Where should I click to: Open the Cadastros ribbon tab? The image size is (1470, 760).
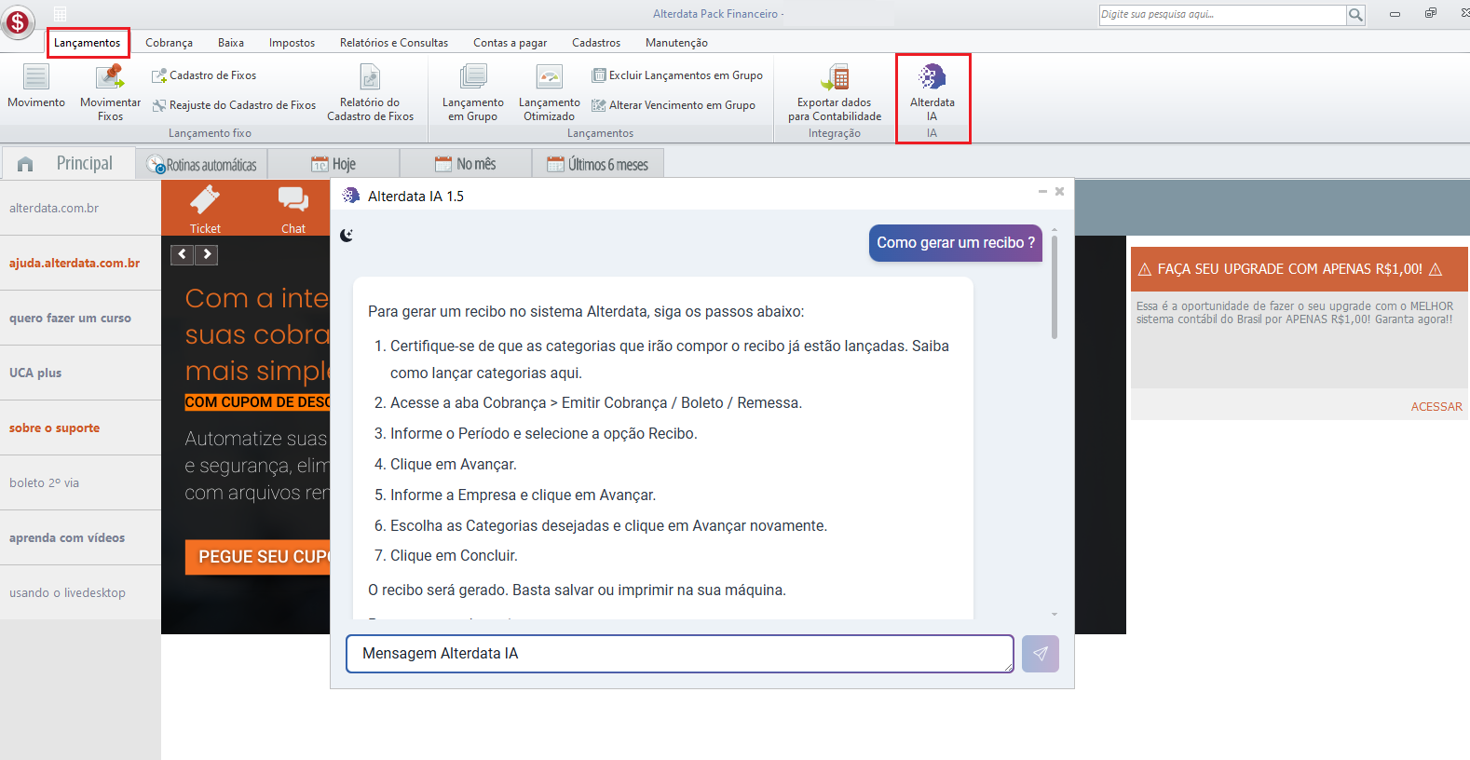[596, 43]
